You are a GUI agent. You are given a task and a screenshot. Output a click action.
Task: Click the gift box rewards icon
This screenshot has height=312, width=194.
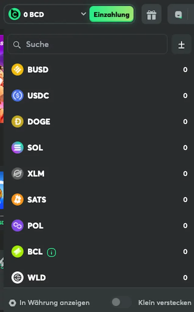click(151, 15)
